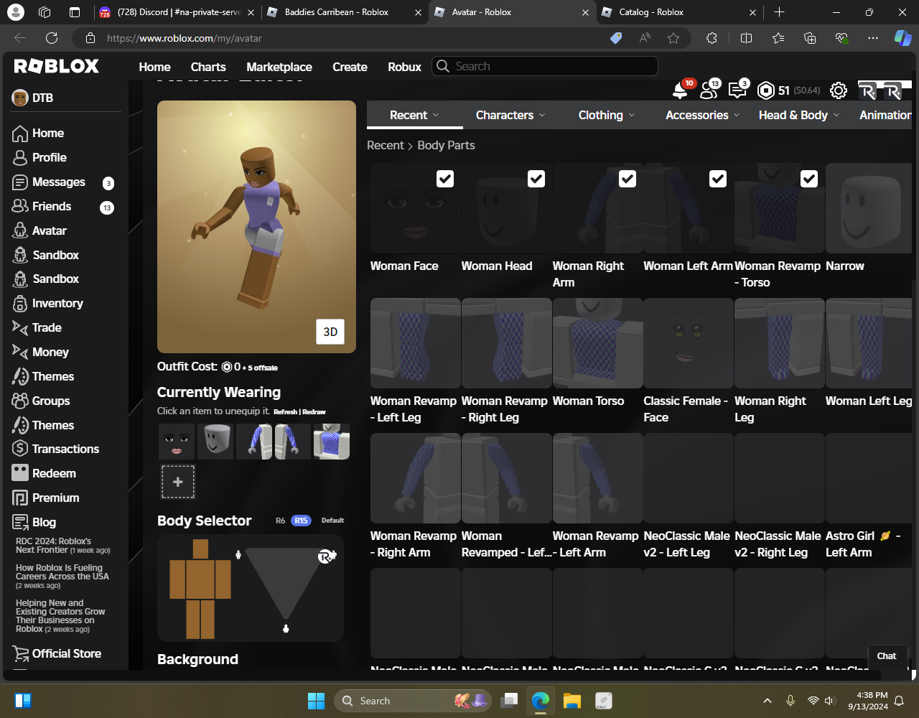Open Edge Copilot icon

pos(902,38)
